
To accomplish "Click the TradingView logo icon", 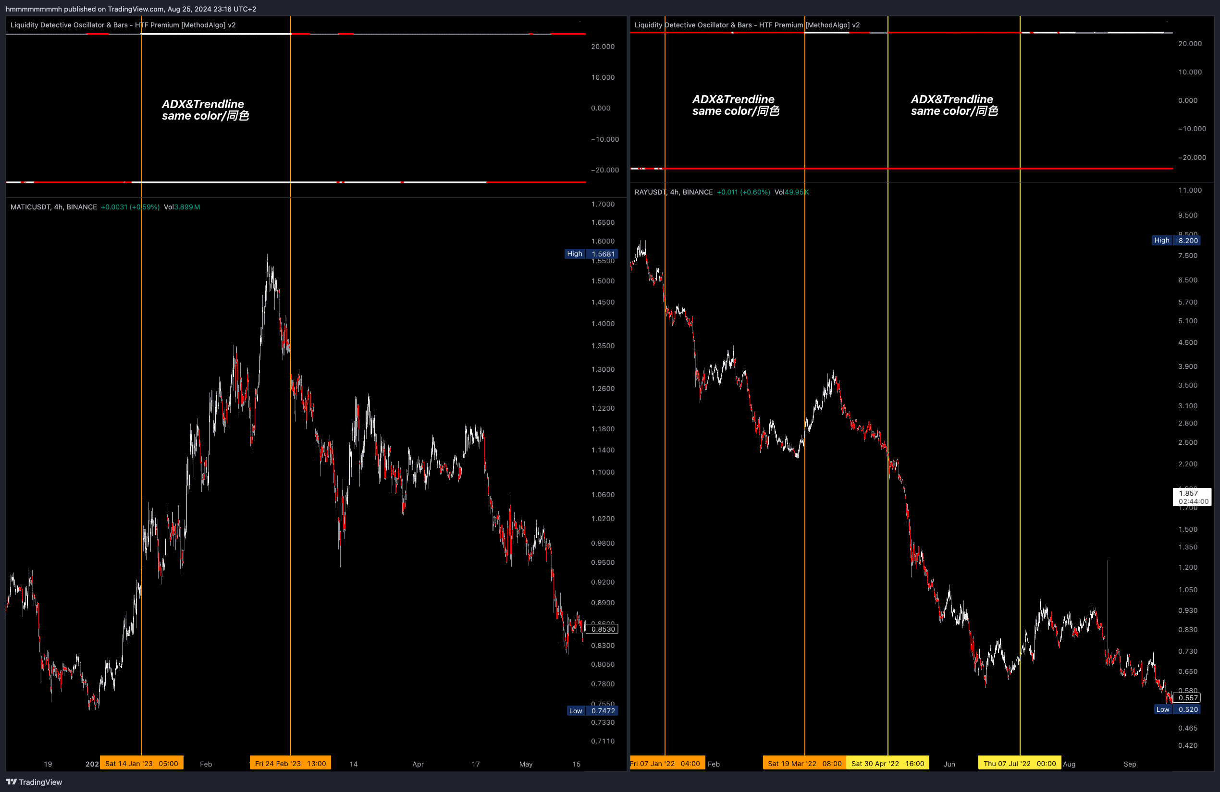I will pyautogui.click(x=11, y=782).
